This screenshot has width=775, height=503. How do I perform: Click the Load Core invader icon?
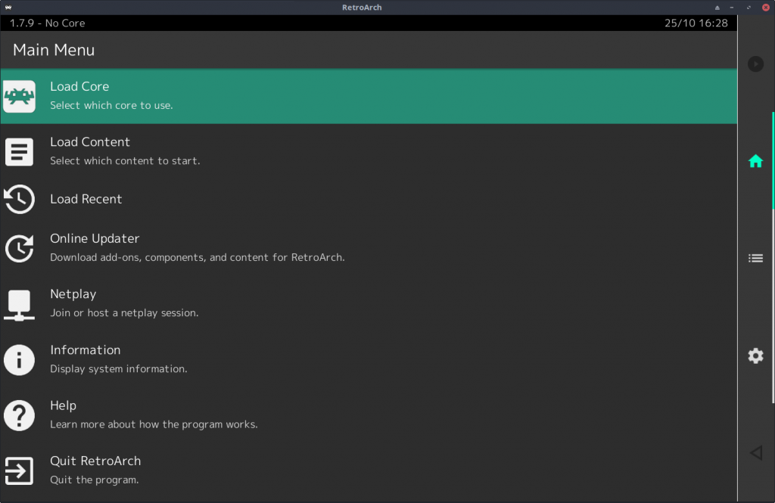coord(19,96)
